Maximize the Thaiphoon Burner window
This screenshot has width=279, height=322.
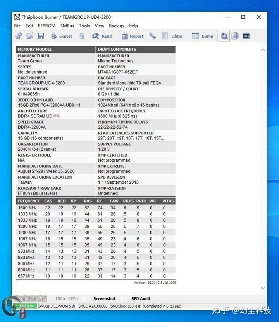[243, 17]
